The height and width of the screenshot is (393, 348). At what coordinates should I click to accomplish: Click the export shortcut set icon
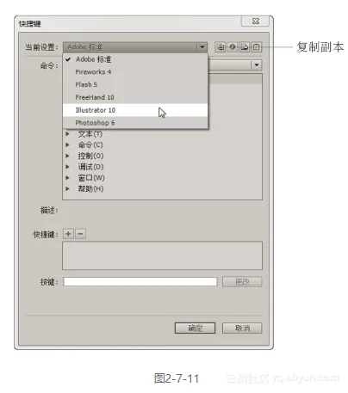click(x=245, y=46)
